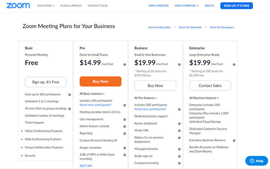Click info icon next to User management
Screen dimensions: 270x169
[x=125, y=119]
